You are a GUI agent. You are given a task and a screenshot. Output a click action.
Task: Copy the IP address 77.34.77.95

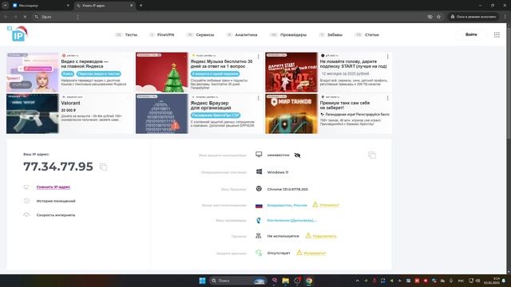103,167
